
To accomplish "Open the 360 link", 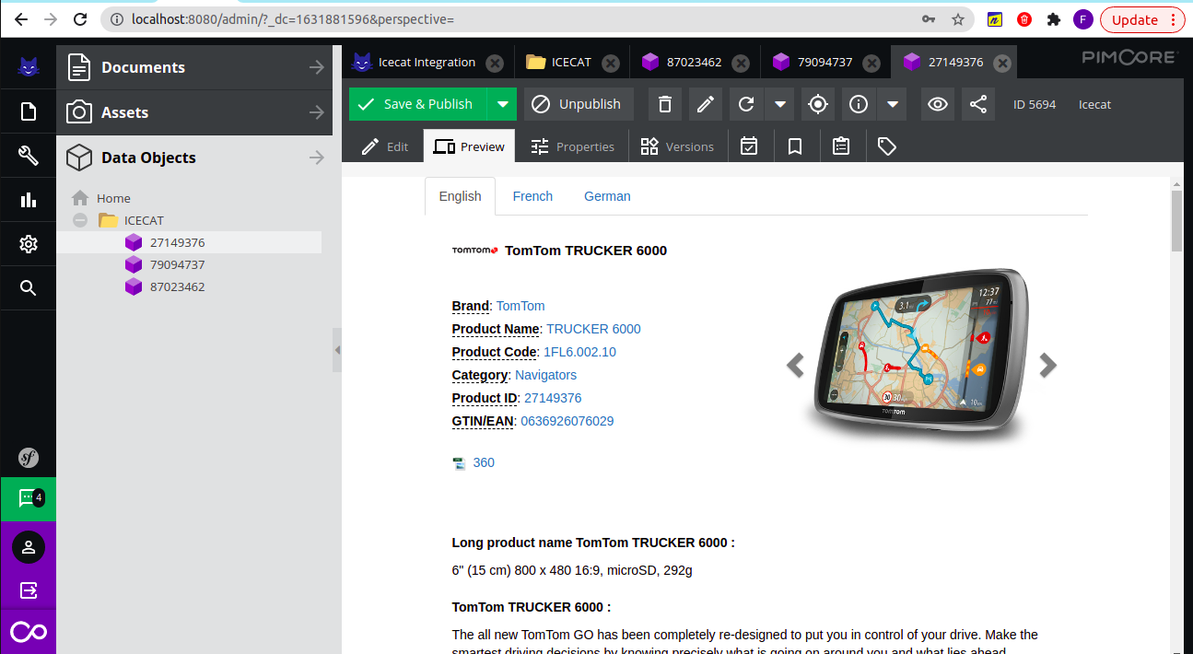I will (x=484, y=462).
